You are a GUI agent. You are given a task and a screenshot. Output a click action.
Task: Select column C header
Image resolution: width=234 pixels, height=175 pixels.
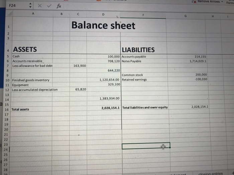click(78, 14)
